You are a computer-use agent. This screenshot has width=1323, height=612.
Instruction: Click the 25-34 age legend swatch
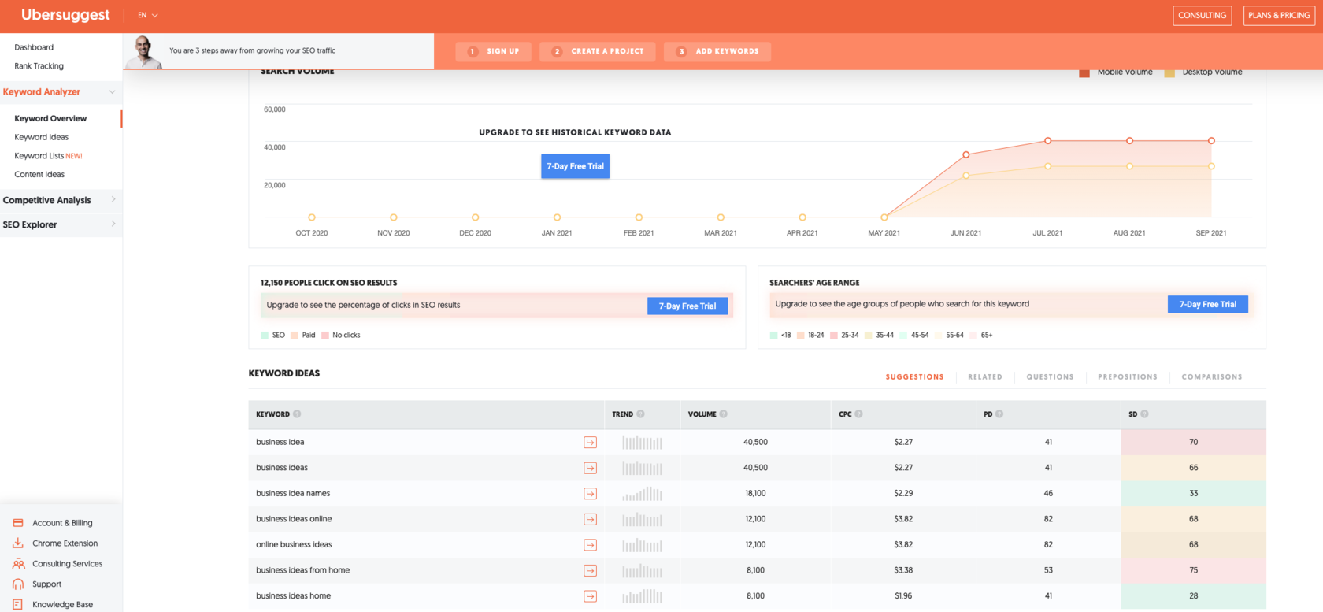(834, 336)
